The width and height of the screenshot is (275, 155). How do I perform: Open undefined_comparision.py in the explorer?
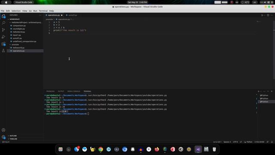[x=25, y=41]
